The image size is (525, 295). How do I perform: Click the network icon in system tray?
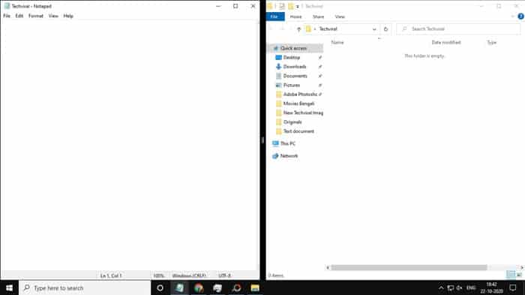pos(450,288)
